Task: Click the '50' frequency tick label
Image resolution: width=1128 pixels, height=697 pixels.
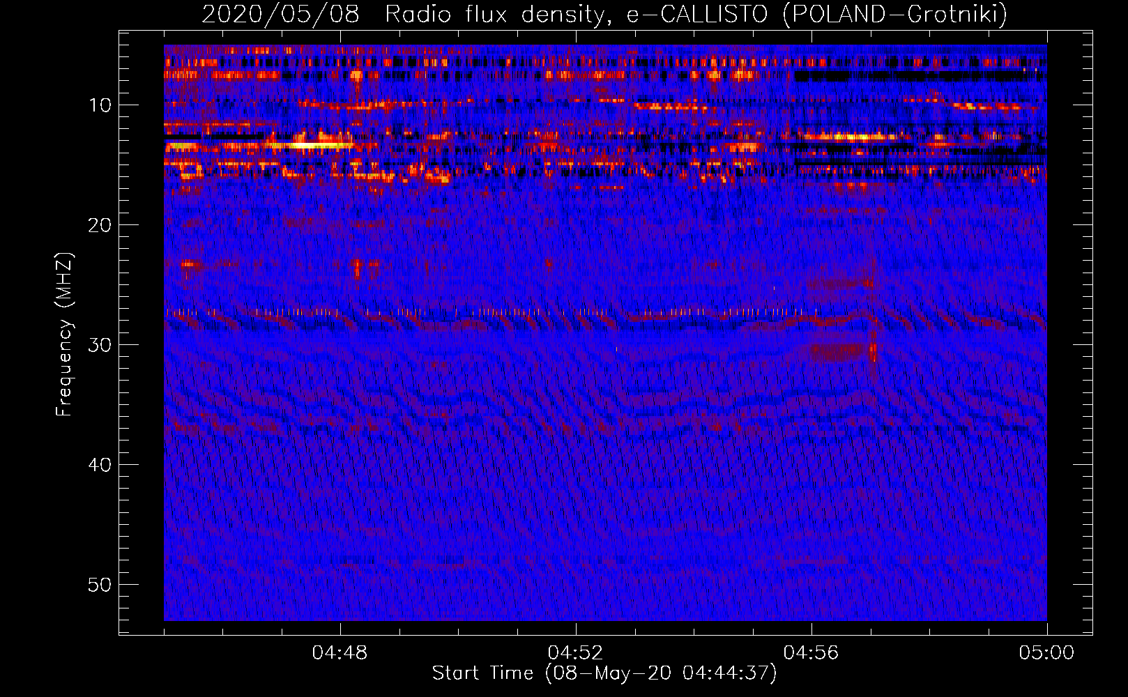Action: pos(100,585)
